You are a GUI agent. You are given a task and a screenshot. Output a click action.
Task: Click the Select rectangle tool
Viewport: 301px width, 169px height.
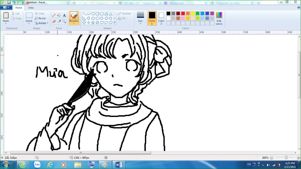point(29,15)
